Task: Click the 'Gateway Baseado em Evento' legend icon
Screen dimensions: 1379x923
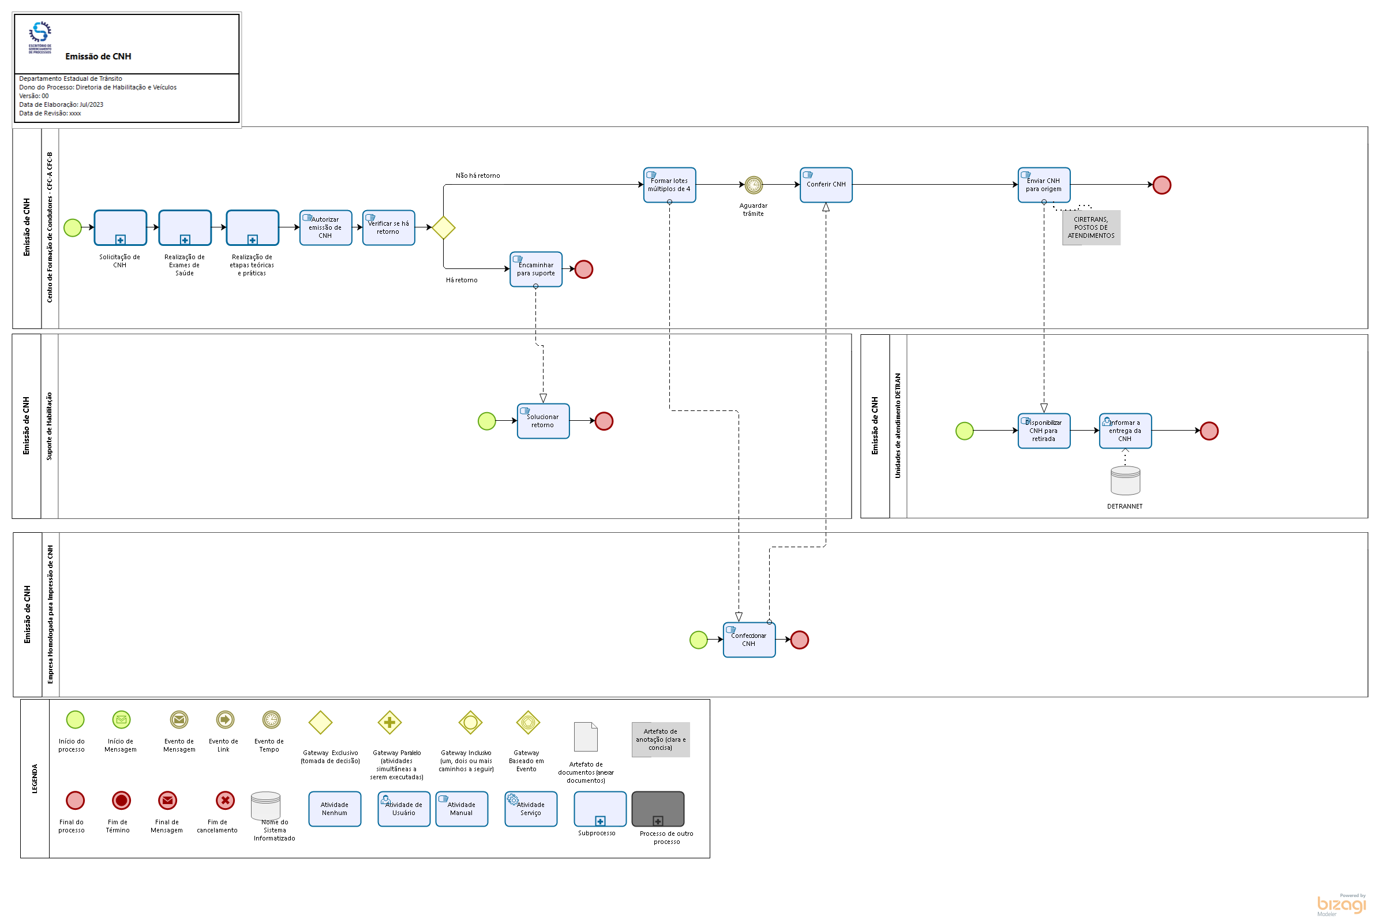Action: (x=528, y=722)
